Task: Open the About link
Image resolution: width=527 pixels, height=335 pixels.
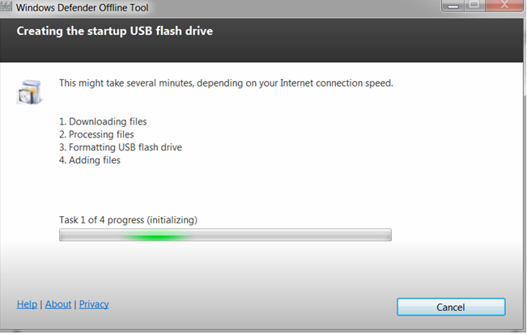Action: pos(58,304)
